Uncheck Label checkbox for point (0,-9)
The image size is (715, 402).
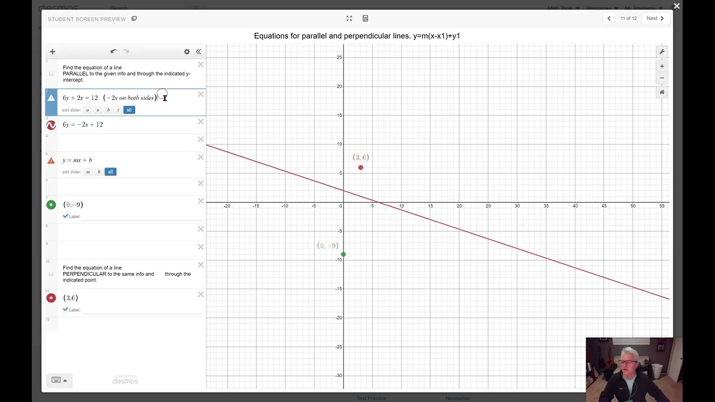click(x=65, y=216)
